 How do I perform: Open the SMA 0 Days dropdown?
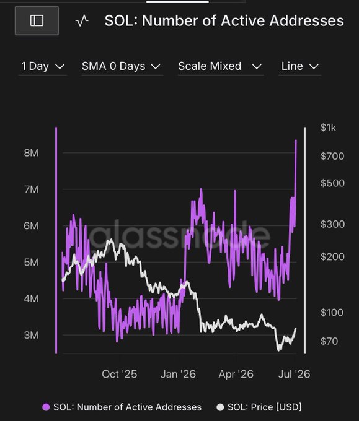tap(122, 66)
